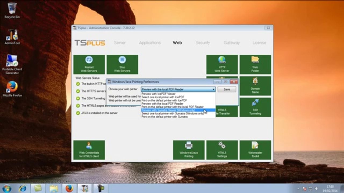Image resolution: width=344 pixels, height=193 pixels.
Task: Collapse the web printer combo box
Action: (214, 89)
